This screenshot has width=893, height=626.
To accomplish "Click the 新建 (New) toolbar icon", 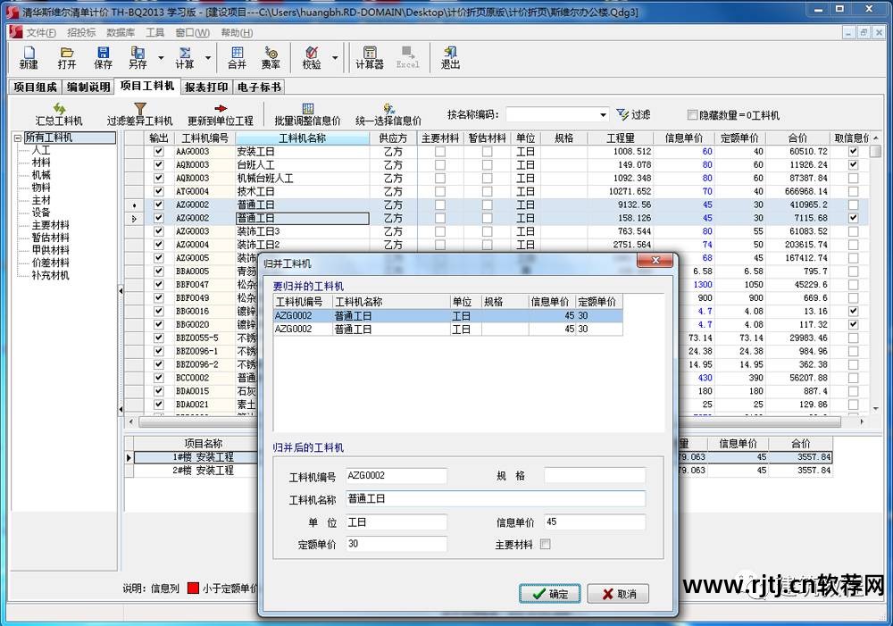I will click(29, 58).
